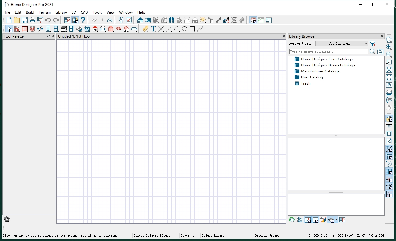Click Fill Window on the side toolbar

(389, 77)
